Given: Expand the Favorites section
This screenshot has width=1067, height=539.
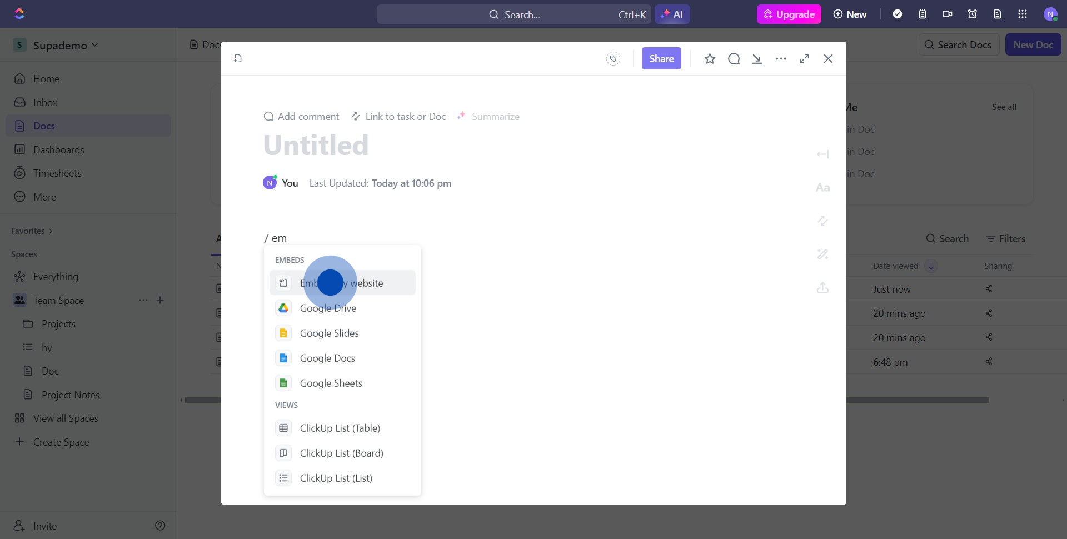Looking at the screenshot, I should point(32,231).
